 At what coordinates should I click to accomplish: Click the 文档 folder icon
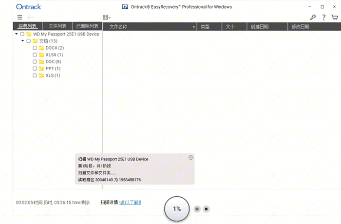pos(35,41)
